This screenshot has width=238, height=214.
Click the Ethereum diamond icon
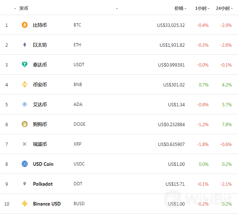click(x=25, y=45)
